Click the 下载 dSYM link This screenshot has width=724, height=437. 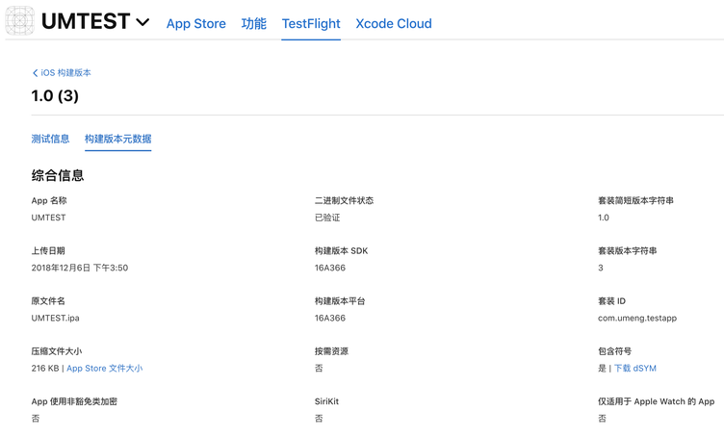click(635, 369)
